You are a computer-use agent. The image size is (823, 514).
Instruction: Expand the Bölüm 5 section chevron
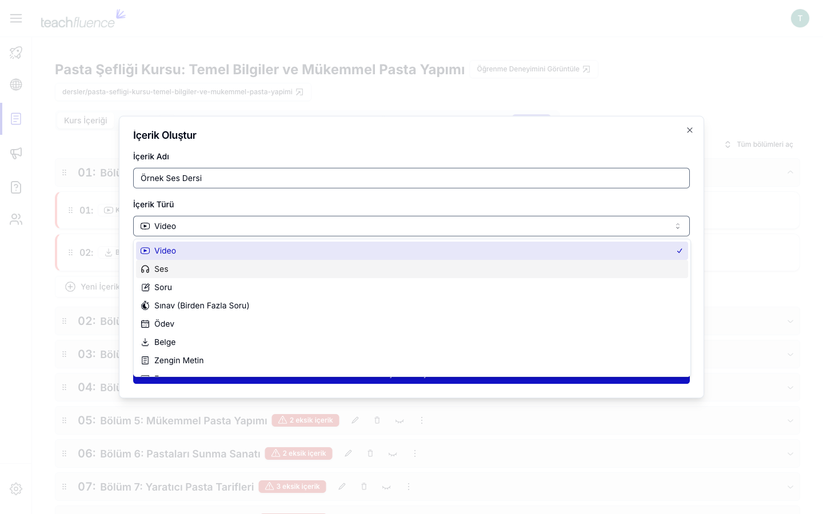(790, 420)
